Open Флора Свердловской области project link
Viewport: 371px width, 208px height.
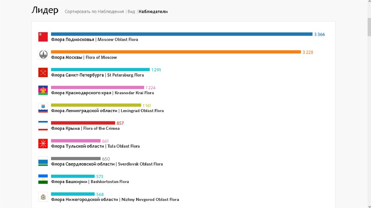(x=107, y=164)
